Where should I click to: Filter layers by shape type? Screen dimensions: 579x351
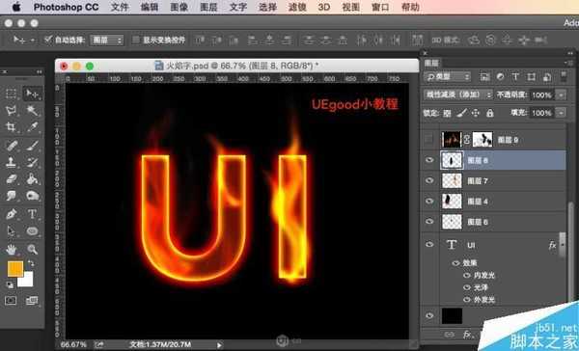[x=531, y=77]
